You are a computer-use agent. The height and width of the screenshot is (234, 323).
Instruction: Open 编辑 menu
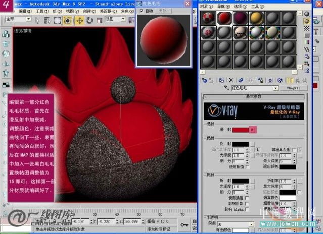pos(25,11)
